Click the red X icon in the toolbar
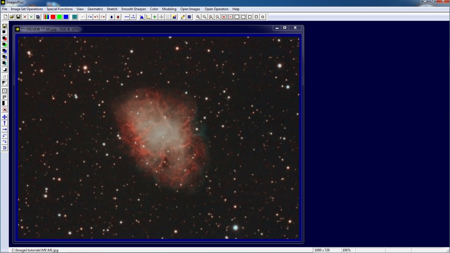The width and height of the screenshot is (450, 253). (25, 17)
